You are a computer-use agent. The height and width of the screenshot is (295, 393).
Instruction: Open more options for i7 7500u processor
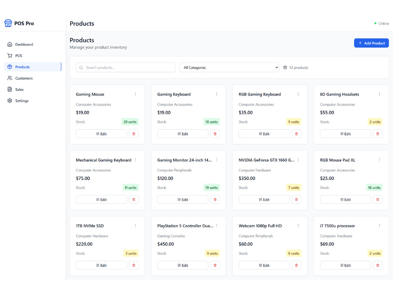(x=379, y=225)
